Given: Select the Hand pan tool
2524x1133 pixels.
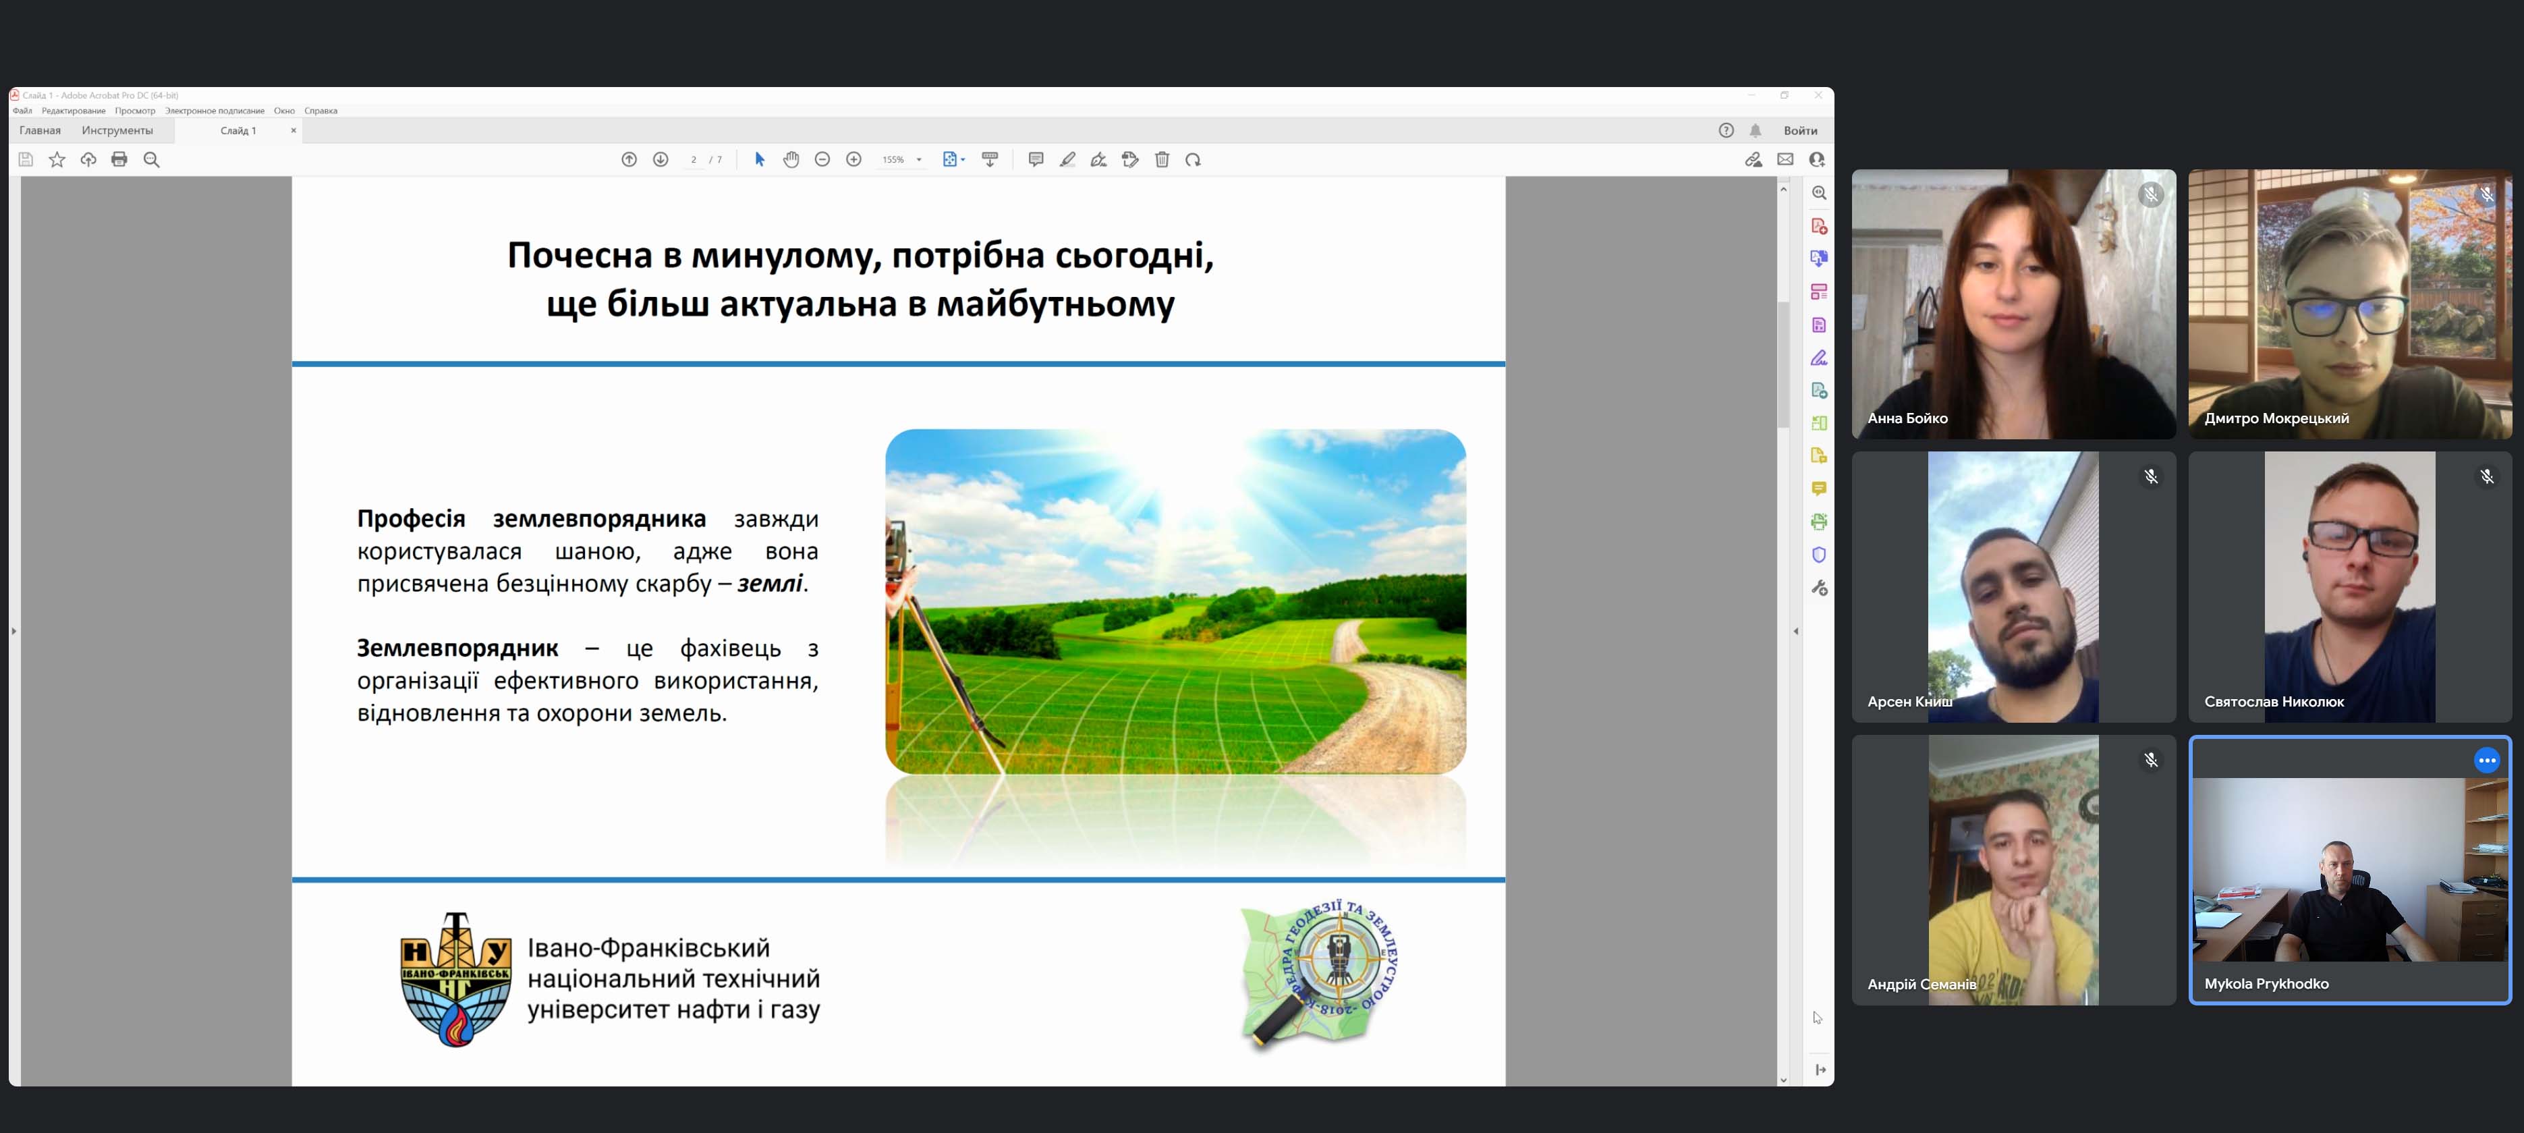Looking at the screenshot, I should (x=791, y=160).
